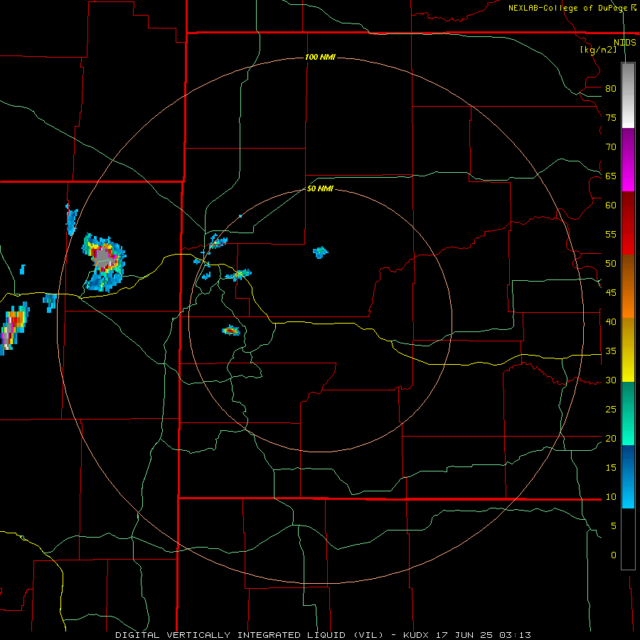Screen dimensions: 640x640
Task: Select the blue segment of the color bar
Action: (628, 476)
